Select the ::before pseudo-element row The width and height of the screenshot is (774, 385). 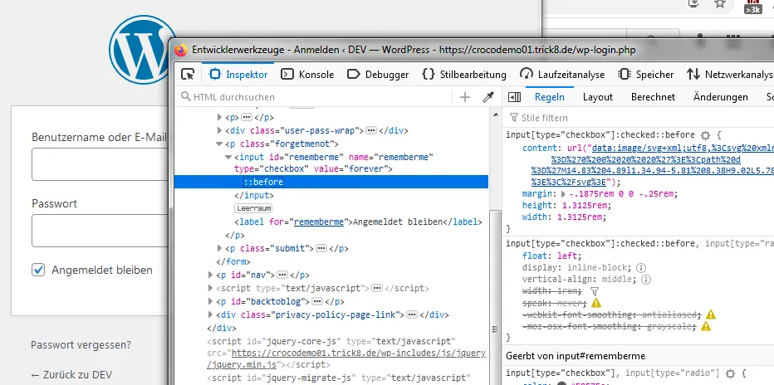pos(331,182)
